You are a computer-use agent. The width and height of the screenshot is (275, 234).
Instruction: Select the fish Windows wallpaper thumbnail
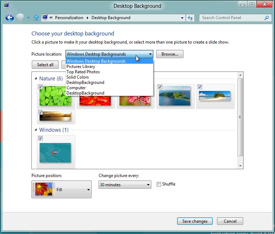click(x=55, y=153)
